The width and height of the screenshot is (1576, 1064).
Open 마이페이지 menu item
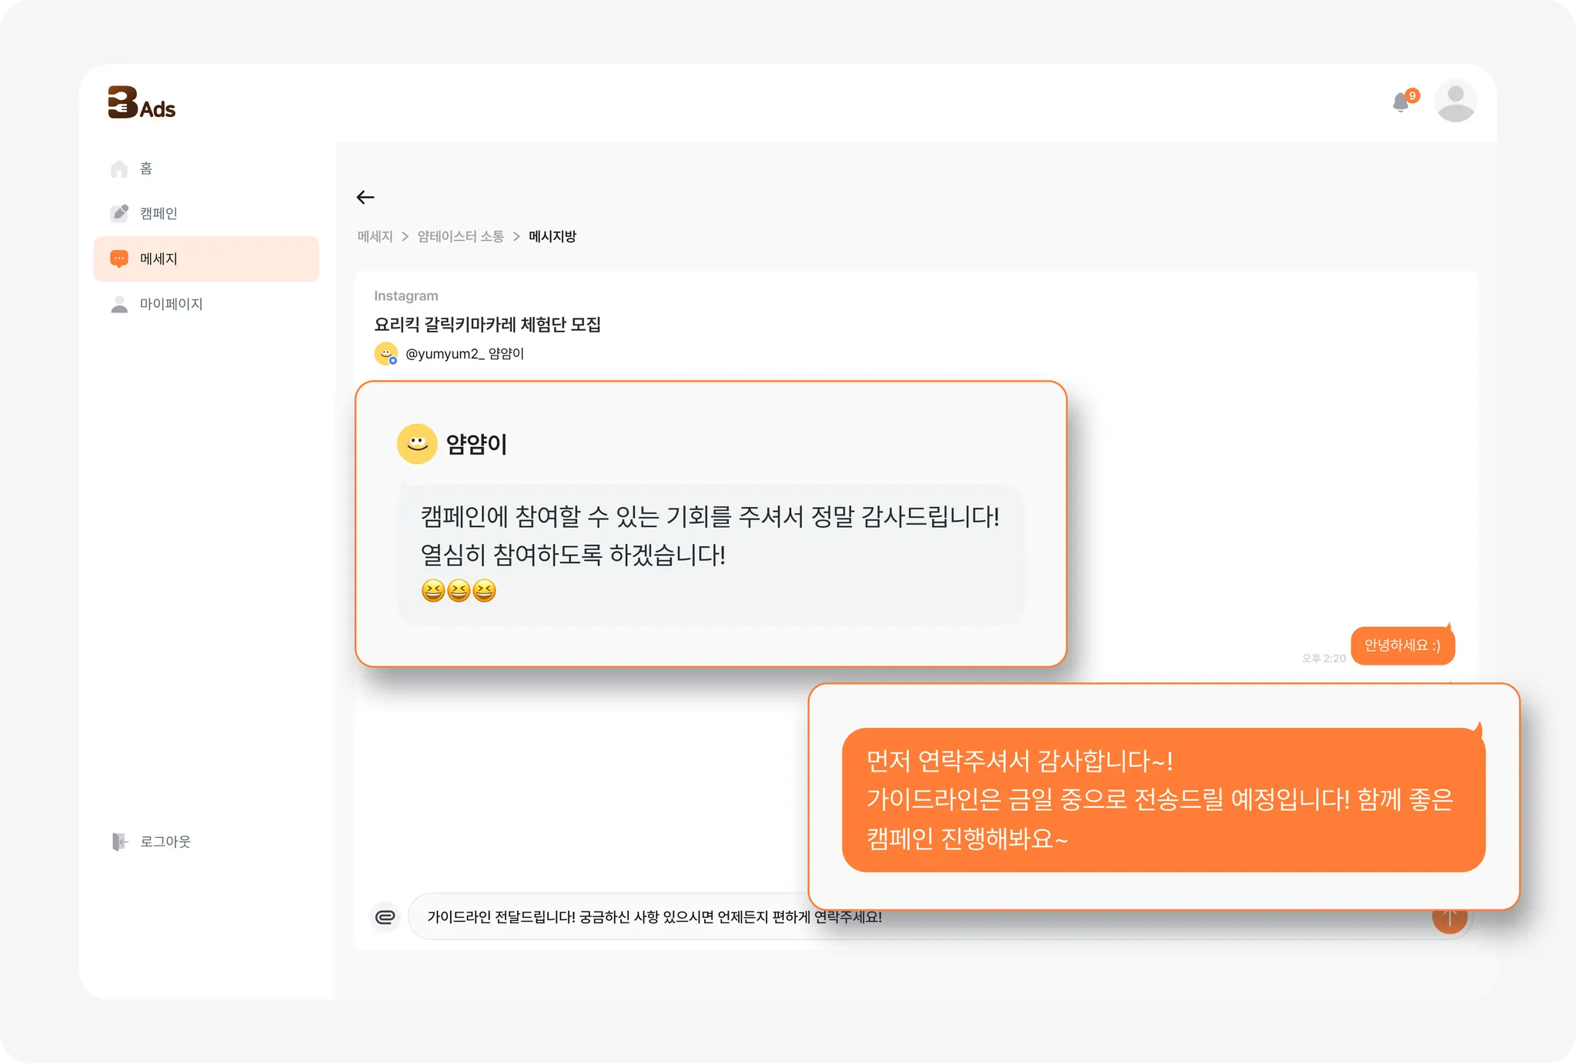pyautogui.click(x=171, y=304)
